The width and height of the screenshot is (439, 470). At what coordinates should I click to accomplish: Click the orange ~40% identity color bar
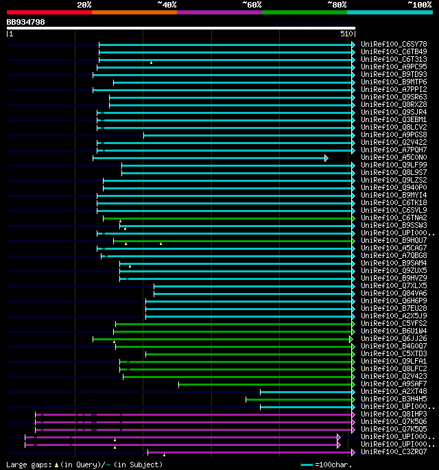(134, 12)
